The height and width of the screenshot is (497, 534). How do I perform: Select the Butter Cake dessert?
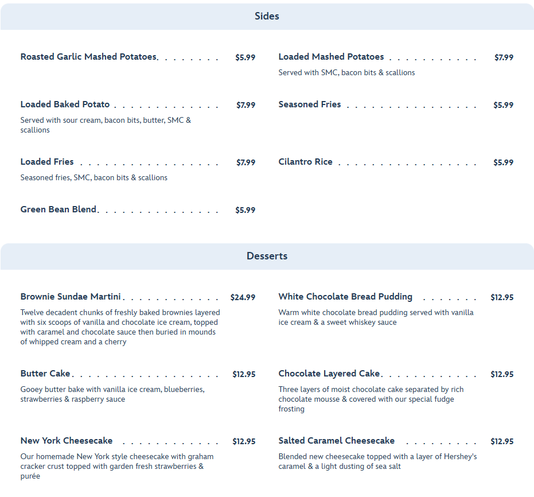45,374
